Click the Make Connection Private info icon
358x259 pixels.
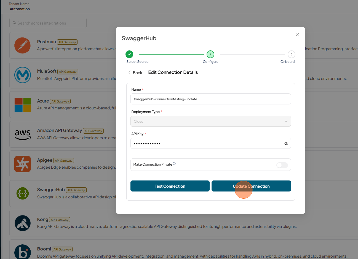click(x=174, y=164)
